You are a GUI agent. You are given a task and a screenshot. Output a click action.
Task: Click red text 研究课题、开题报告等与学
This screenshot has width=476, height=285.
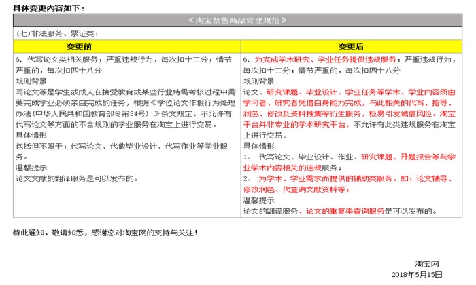click(x=408, y=157)
